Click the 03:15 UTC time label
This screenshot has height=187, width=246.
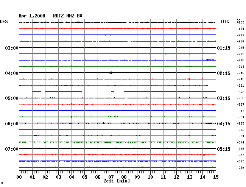point(224,98)
